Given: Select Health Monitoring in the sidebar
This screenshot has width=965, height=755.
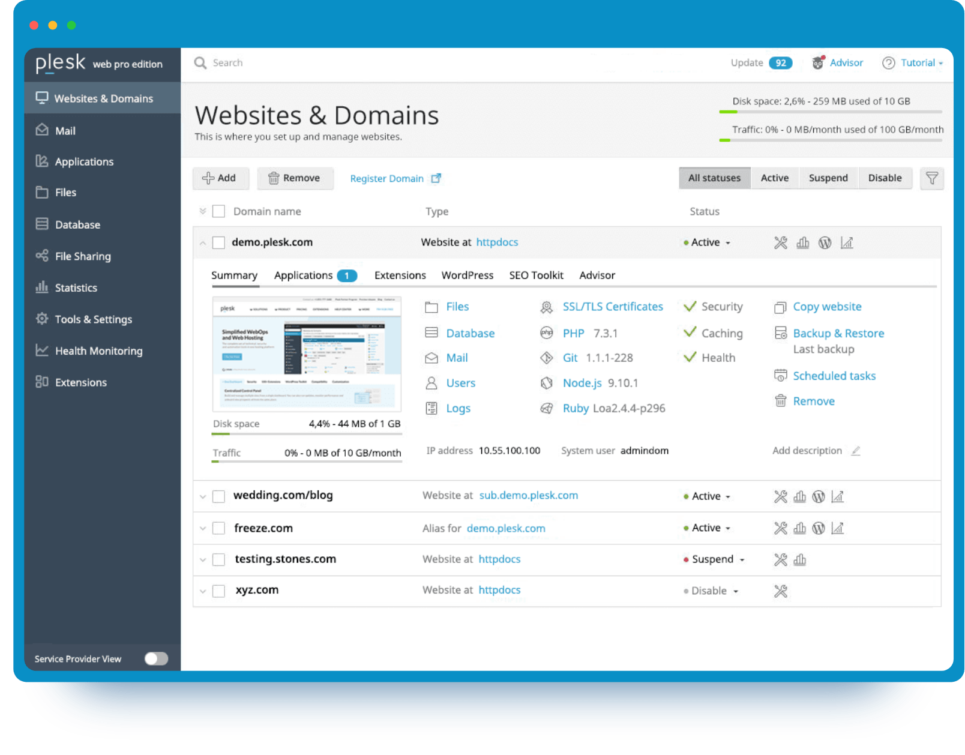Looking at the screenshot, I should [x=98, y=350].
